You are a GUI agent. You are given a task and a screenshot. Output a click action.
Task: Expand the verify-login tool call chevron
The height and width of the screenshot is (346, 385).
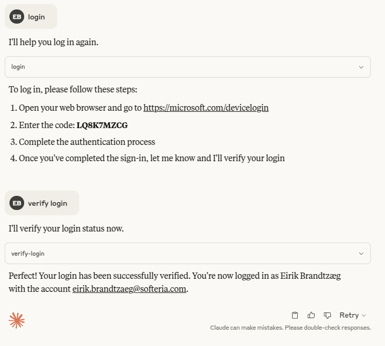pos(361,254)
